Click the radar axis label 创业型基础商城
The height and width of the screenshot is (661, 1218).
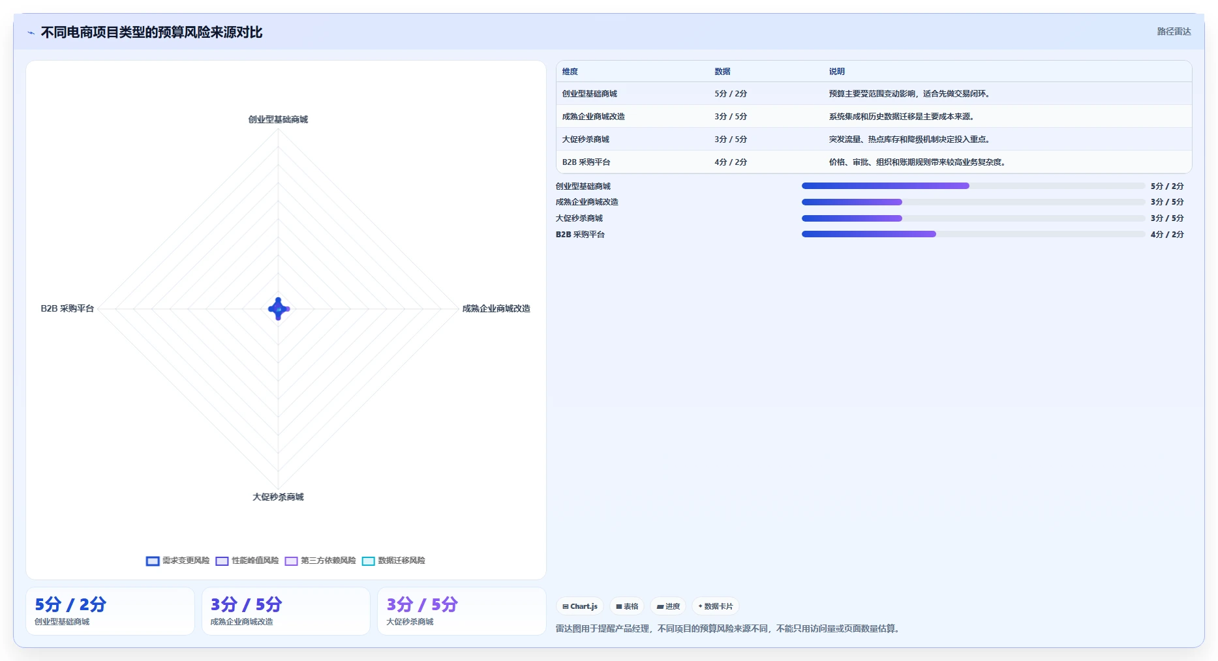coord(278,119)
